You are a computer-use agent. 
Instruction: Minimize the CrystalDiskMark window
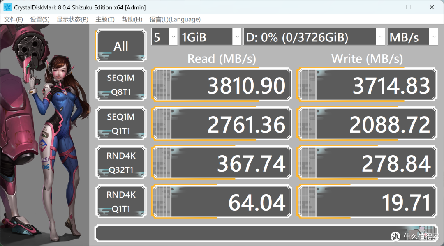click(x=385, y=7)
